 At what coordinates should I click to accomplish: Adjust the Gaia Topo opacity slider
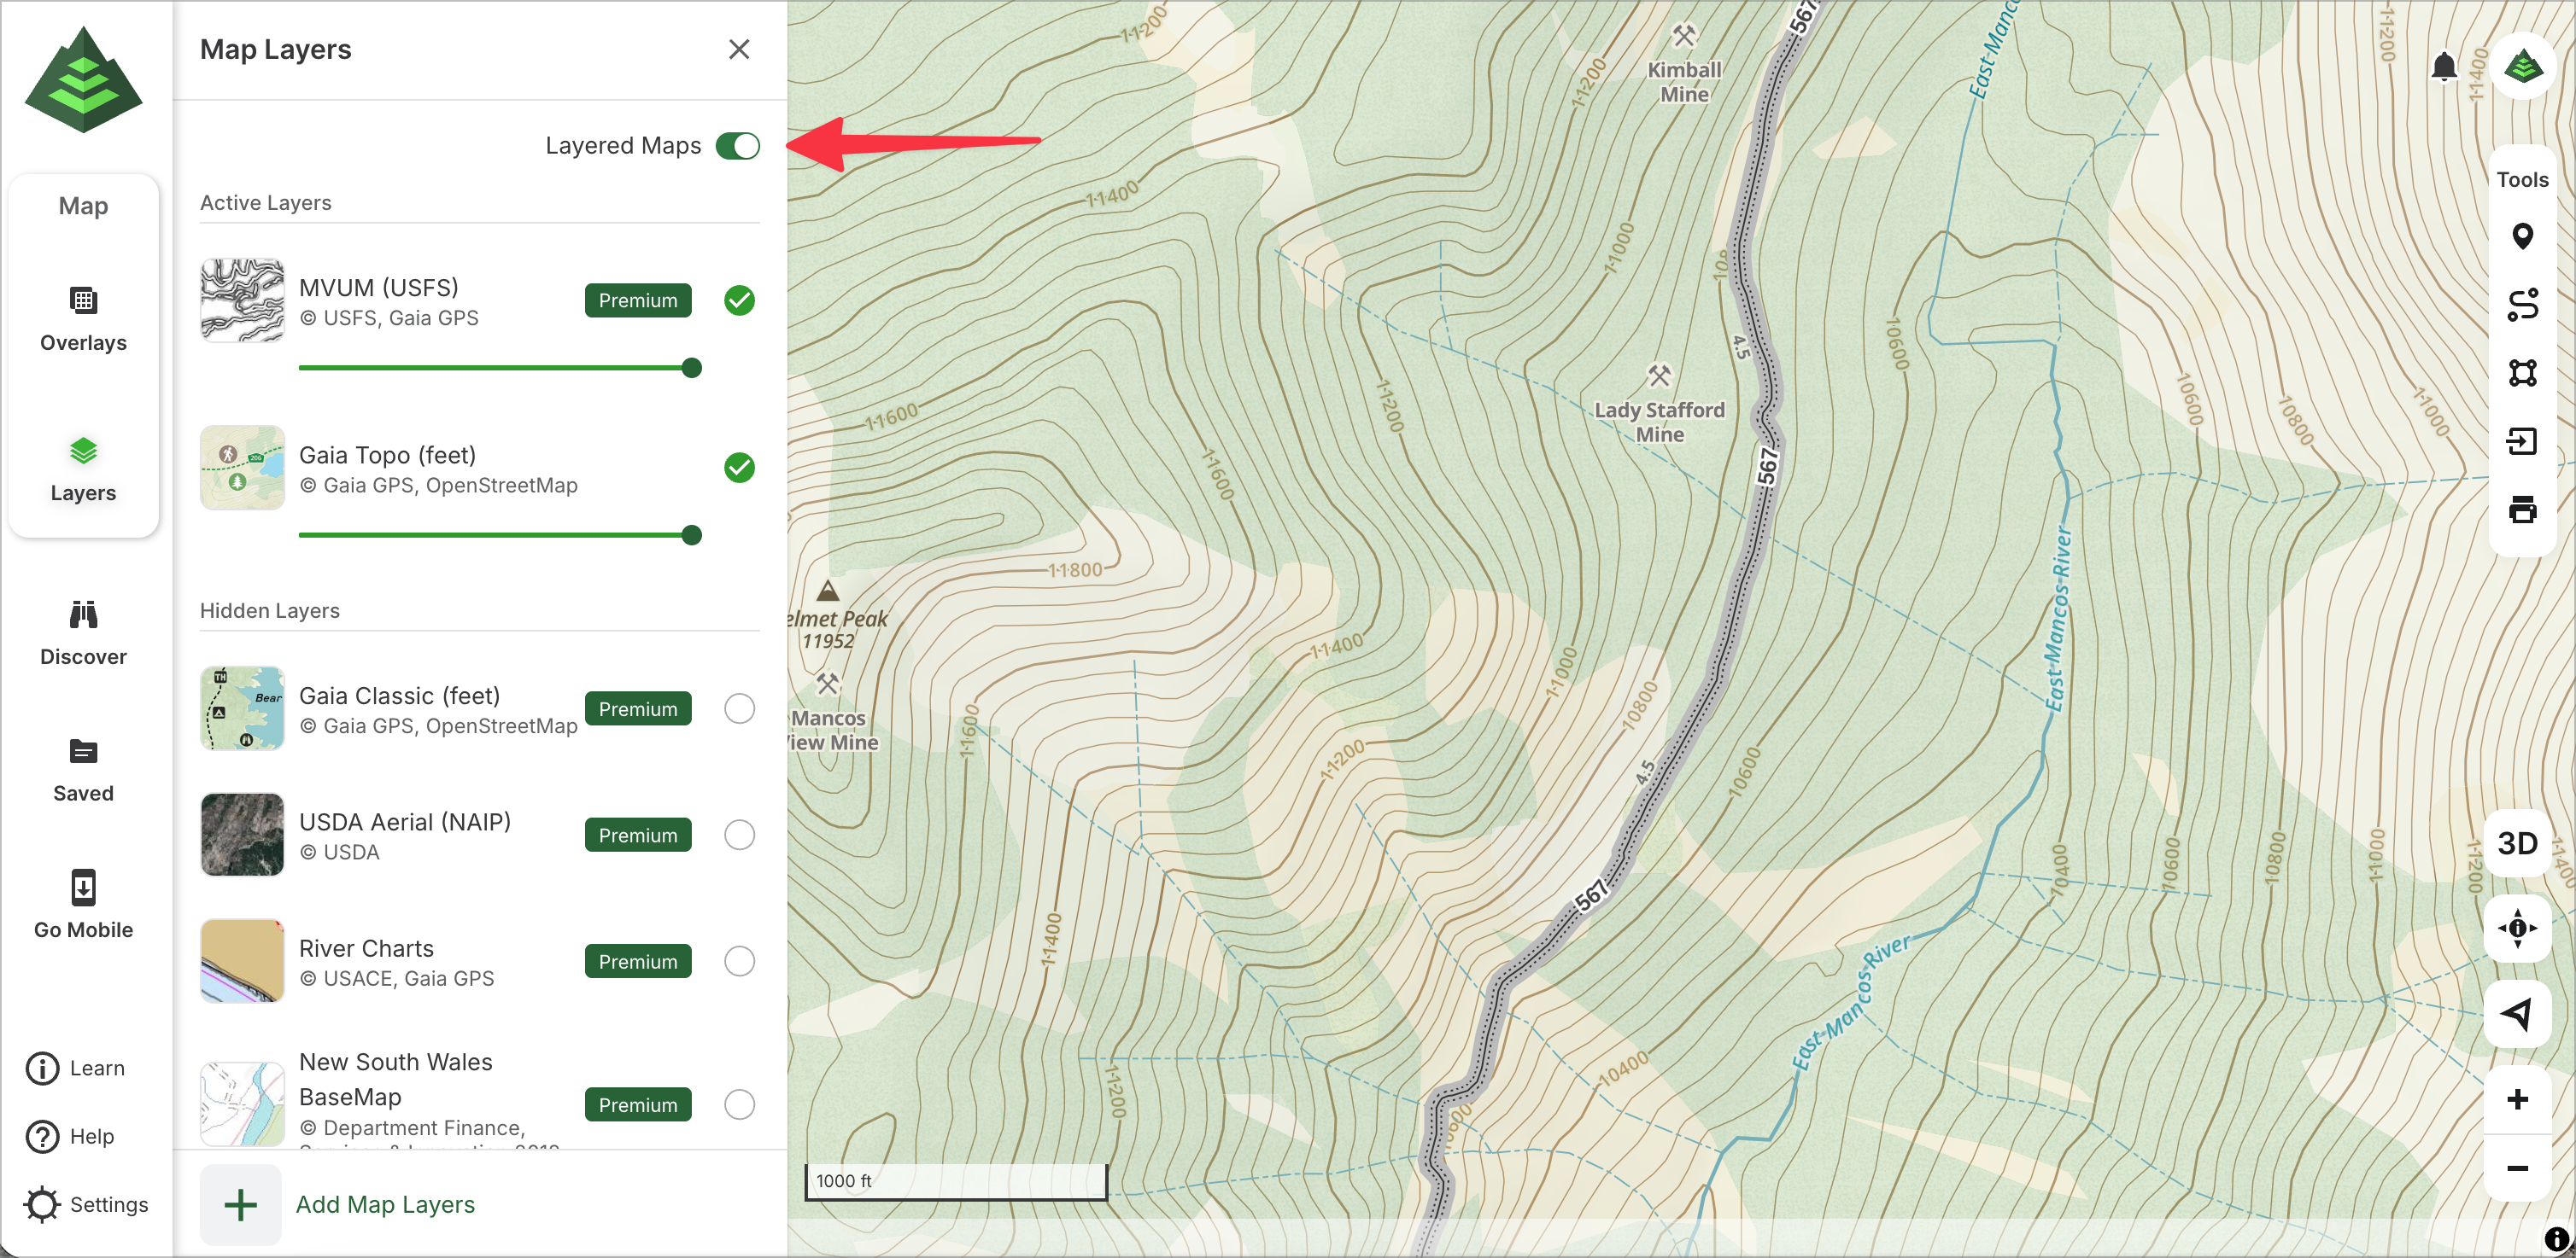click(x=691, y=536)
